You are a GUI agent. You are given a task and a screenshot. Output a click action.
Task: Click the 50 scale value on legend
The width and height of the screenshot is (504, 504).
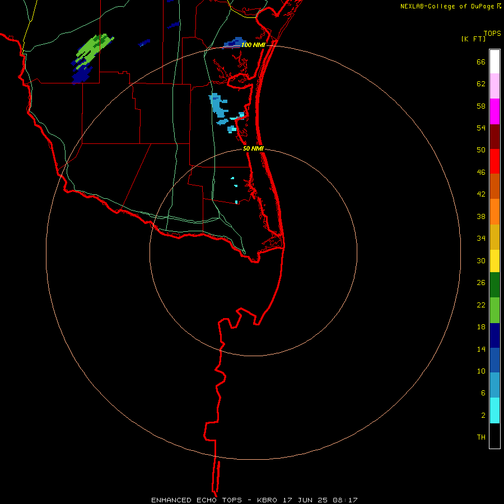pyautogui.click(x=481, y=150)
